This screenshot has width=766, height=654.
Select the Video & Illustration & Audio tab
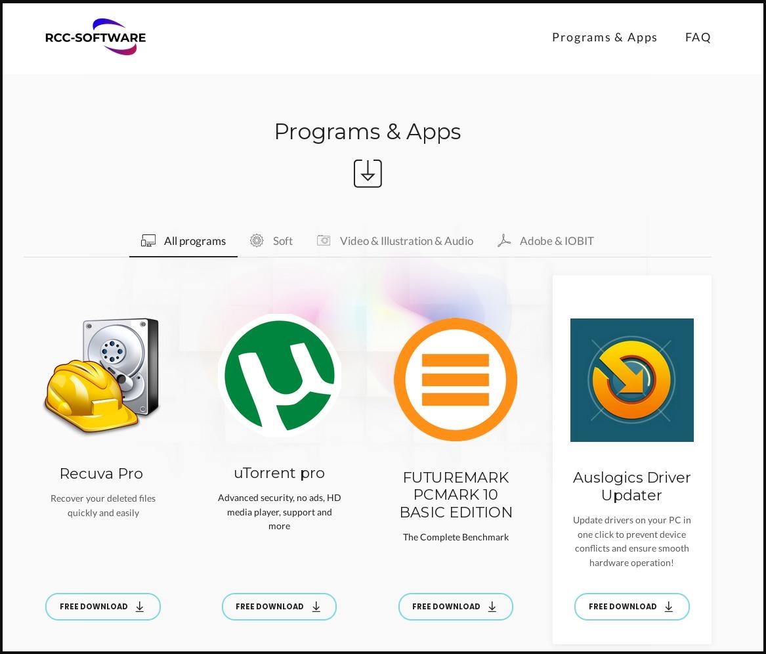click(x=407, y=240)
